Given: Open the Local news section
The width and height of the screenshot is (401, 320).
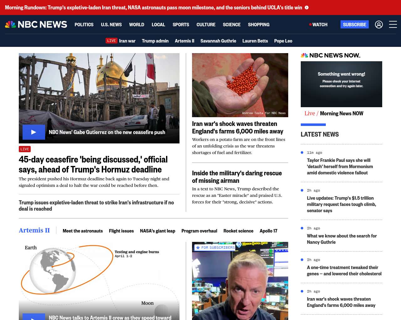Looking at the screenshot, I should point(158,24).
